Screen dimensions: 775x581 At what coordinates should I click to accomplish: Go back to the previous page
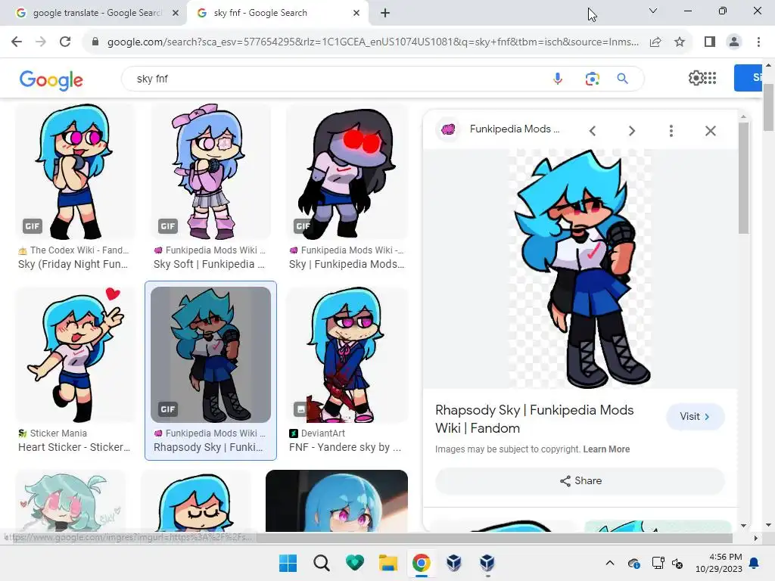17,42
